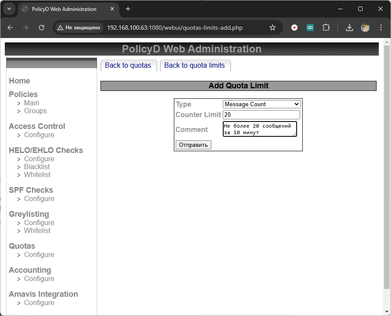391x316 pixels.
Task: Open the browser three-dot menu
Action: [x=381, y=28]
